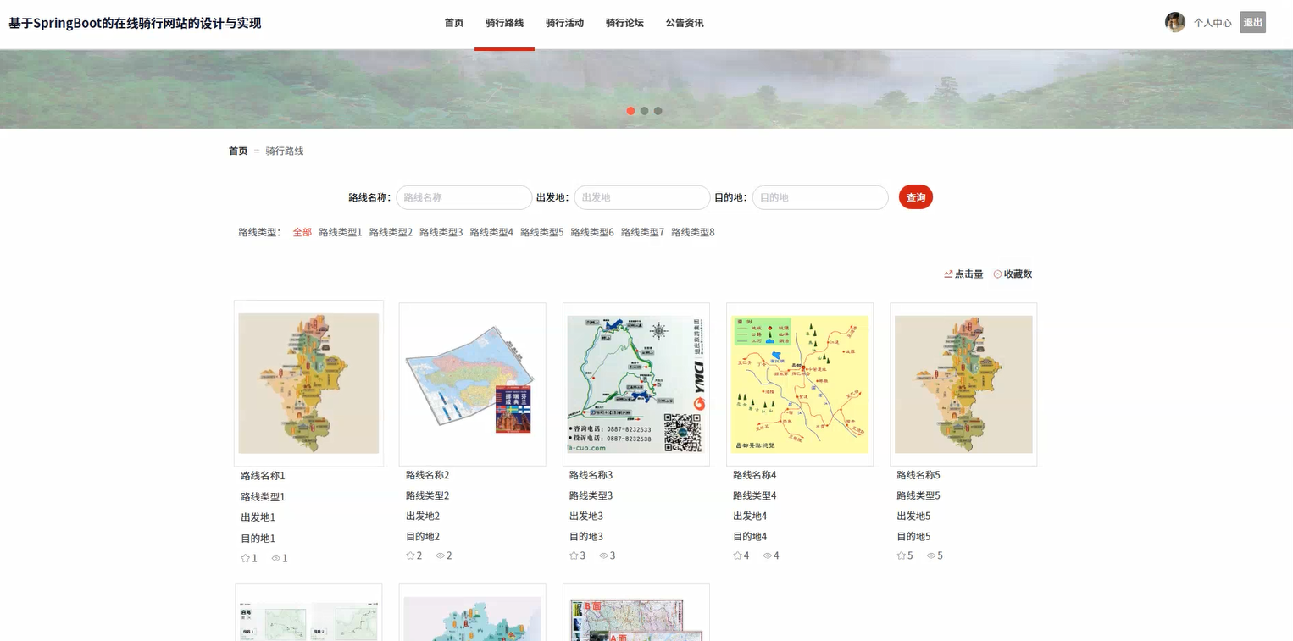This screenshot has height=641, width=1293.
Task: Click the second carousel indicator dot
Action: pos(644,110)
